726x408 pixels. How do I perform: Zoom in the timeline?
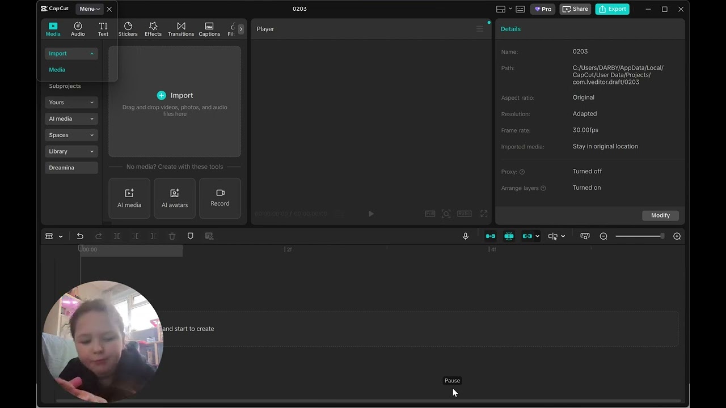(x=677, y=236)
